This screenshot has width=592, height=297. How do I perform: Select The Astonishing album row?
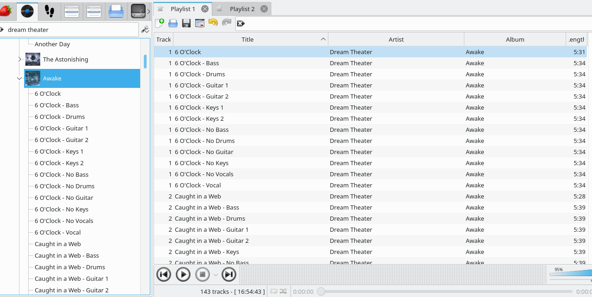82,59
